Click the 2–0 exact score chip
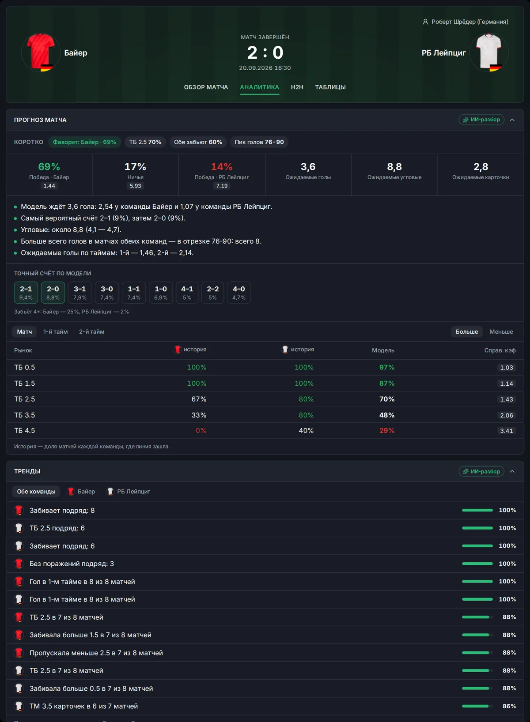Viewport: 530px width, 722px height. pos(53,293)
